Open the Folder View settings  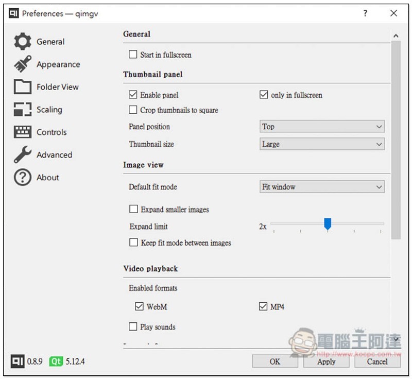(58, 87)
